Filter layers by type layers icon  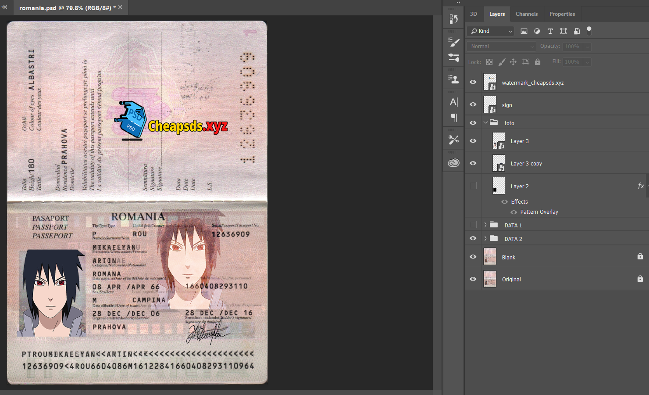point(550,31)
